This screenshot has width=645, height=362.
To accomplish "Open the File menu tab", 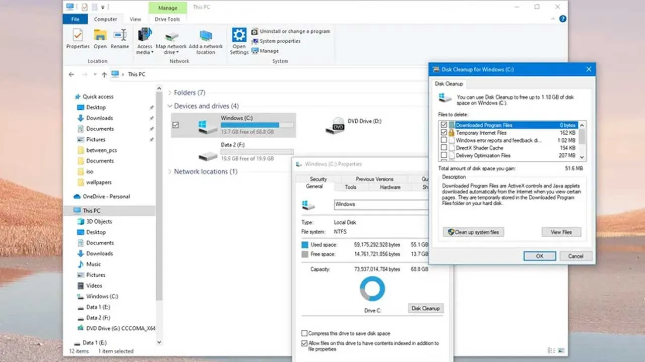I will point(75,19).
